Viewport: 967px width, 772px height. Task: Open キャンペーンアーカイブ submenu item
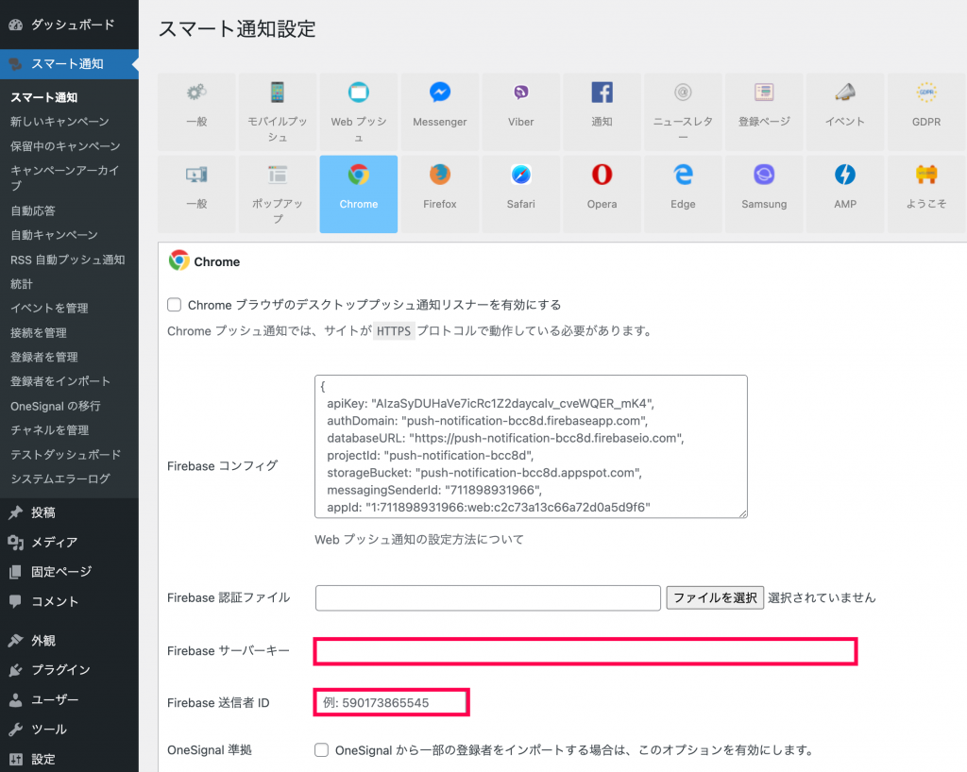click(65, 177)
